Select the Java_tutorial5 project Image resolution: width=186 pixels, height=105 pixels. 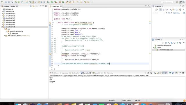tap(10, 20)
